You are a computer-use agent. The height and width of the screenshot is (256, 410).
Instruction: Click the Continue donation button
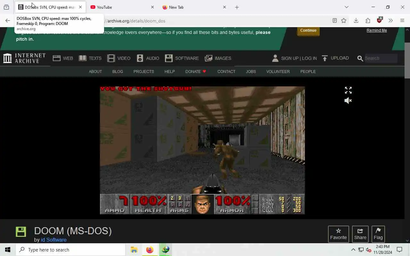(x=308, y=30)
